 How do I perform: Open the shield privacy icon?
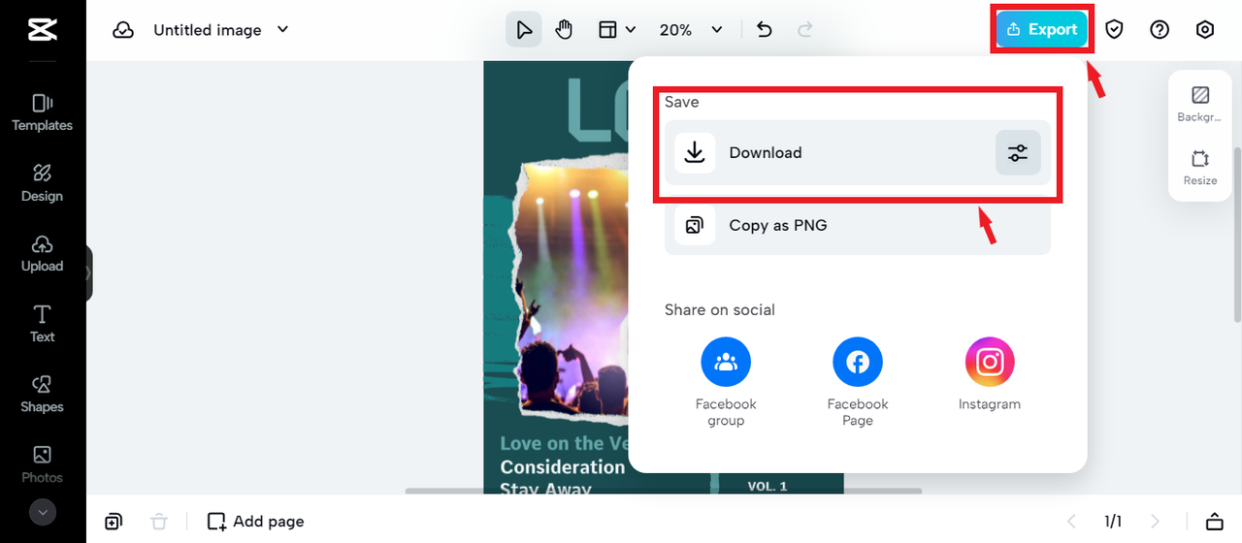(x=1114, y=30)
